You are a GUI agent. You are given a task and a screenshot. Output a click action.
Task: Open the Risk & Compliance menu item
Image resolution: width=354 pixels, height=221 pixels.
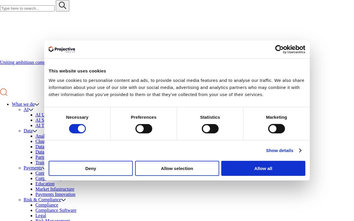click(x=42, y=200)
